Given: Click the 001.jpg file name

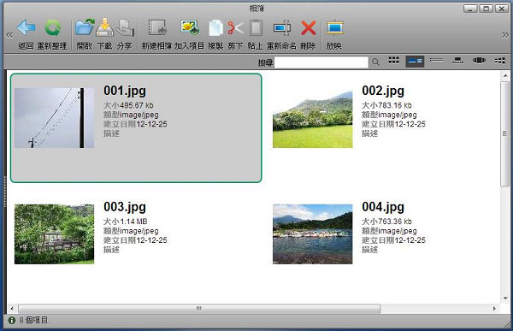Looking at the screenshot, I should (125, 91).
